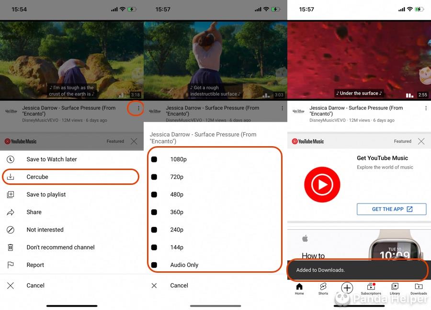Click the battery icon in right status bar
The width and height of the screenshot is (431, 310).
click(419, 10)
